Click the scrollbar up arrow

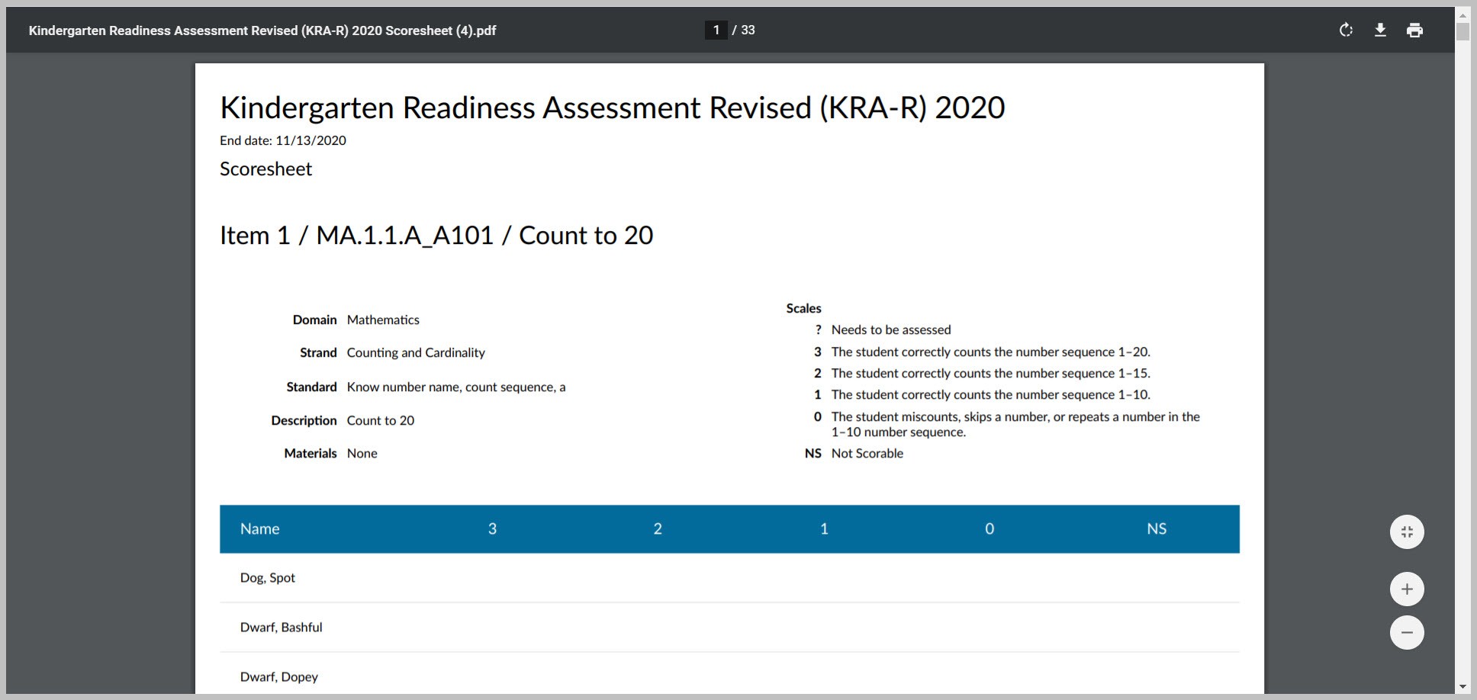1463,14
